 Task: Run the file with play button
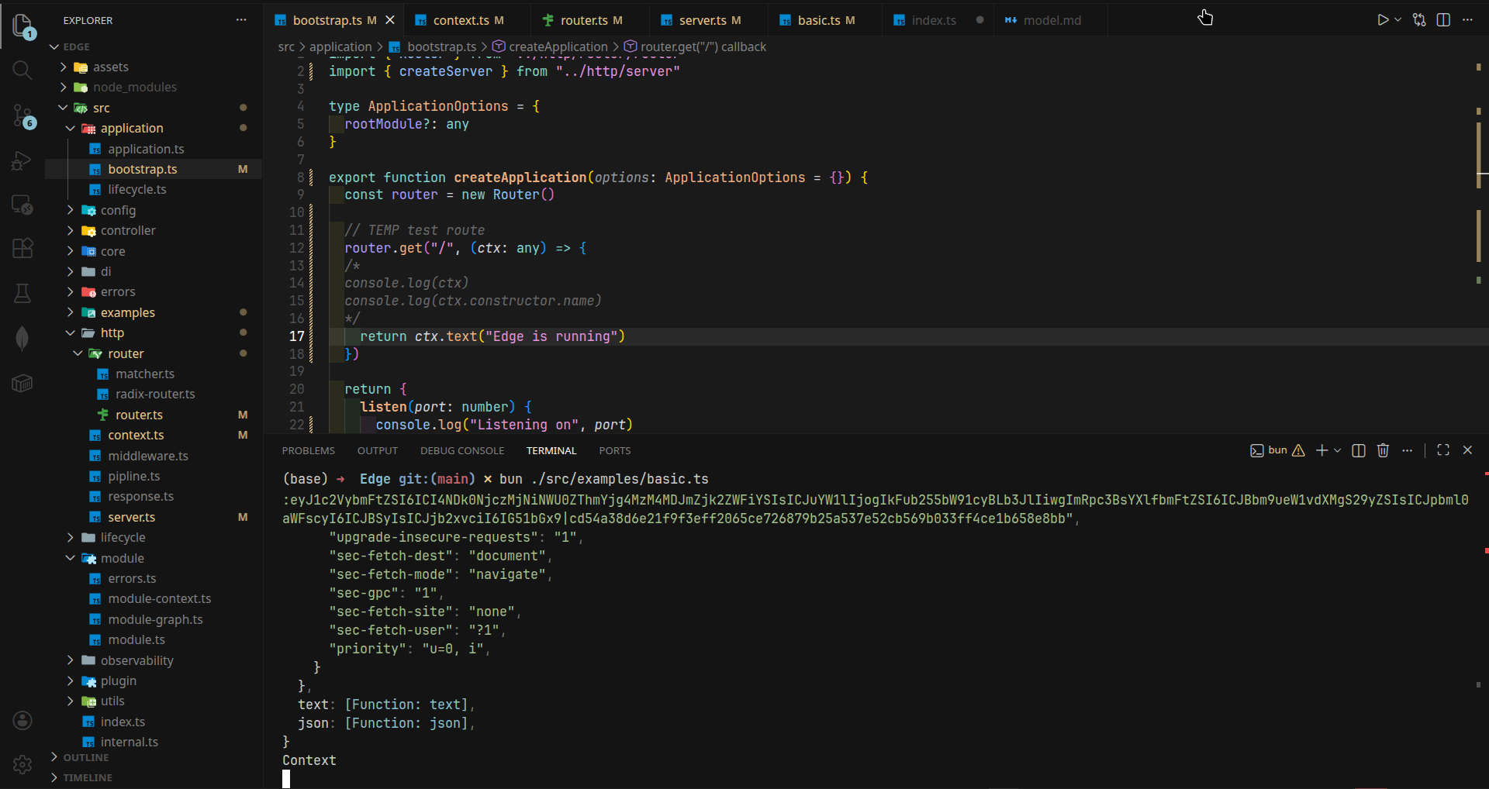(x=1383, y=20)
